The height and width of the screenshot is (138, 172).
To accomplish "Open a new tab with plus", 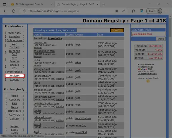I will (104, 4).
